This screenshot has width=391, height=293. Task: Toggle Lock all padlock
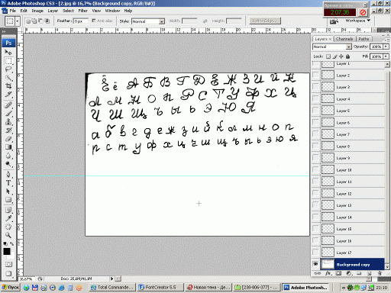pyautogui.click(x=348, y=56)
